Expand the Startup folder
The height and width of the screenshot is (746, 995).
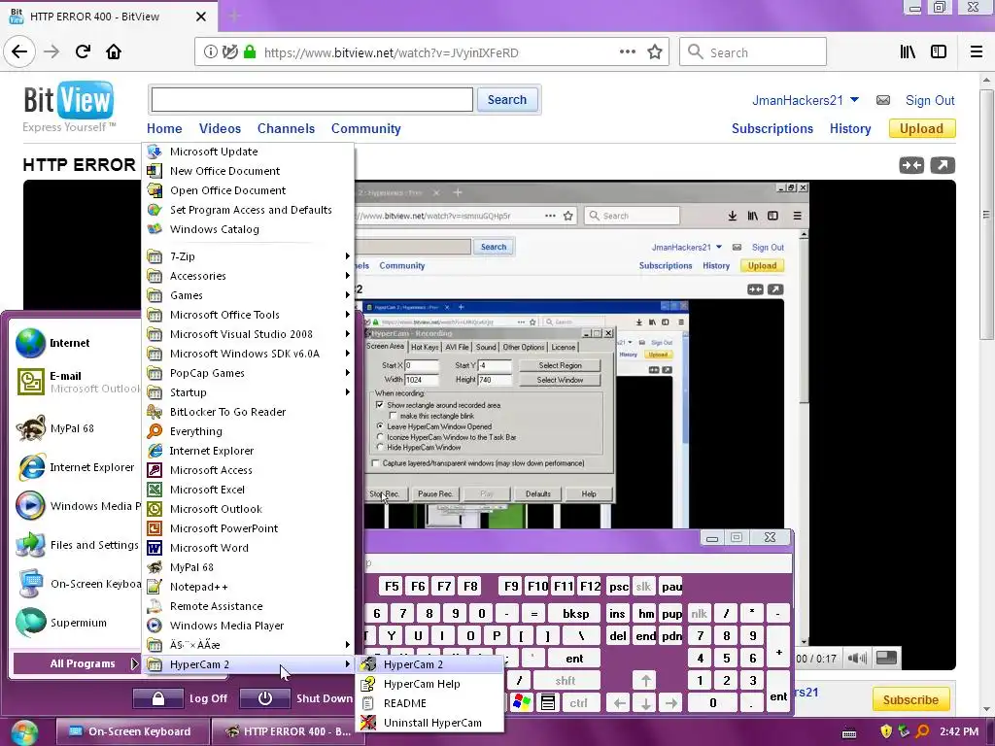click(x=248, y=392)
